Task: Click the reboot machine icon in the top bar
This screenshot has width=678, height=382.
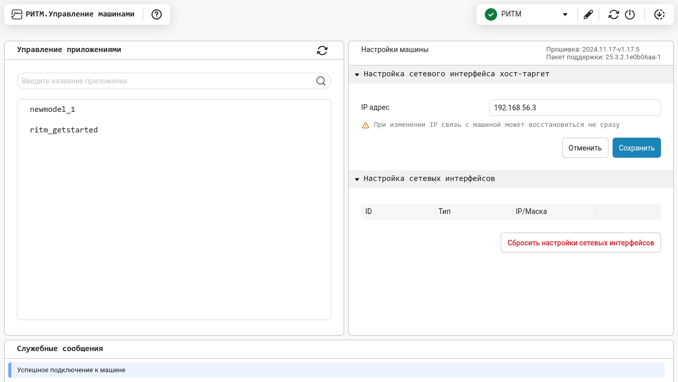Action: tap(614, 14)
